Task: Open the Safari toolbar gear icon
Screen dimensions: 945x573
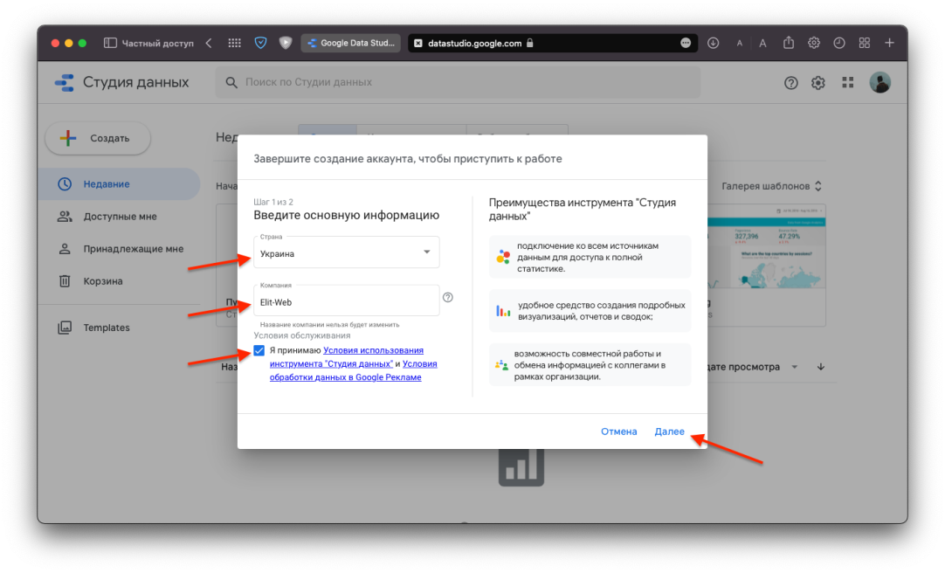Action: click(x=814, y=43)
